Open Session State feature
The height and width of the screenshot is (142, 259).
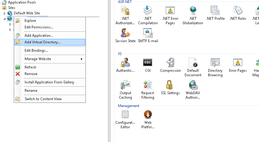coord(125,35)
